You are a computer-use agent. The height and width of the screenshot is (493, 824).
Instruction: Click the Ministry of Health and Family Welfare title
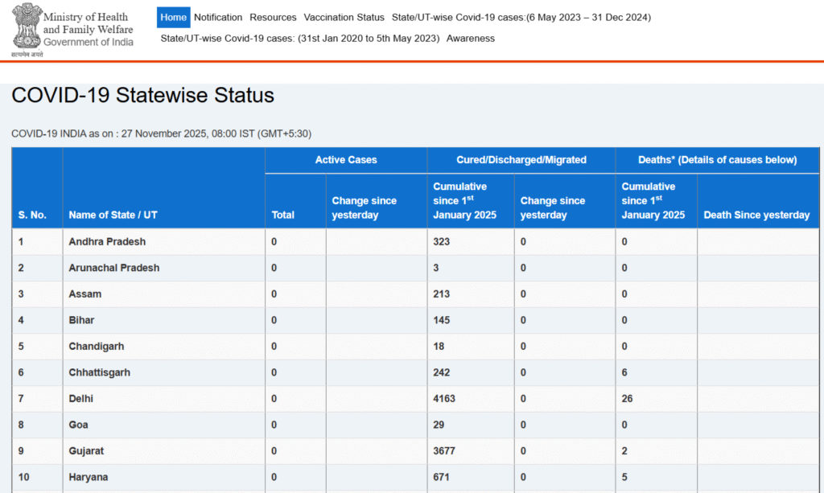88,23
